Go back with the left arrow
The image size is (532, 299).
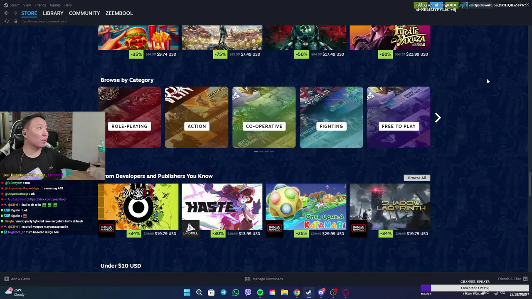point(6,13)
